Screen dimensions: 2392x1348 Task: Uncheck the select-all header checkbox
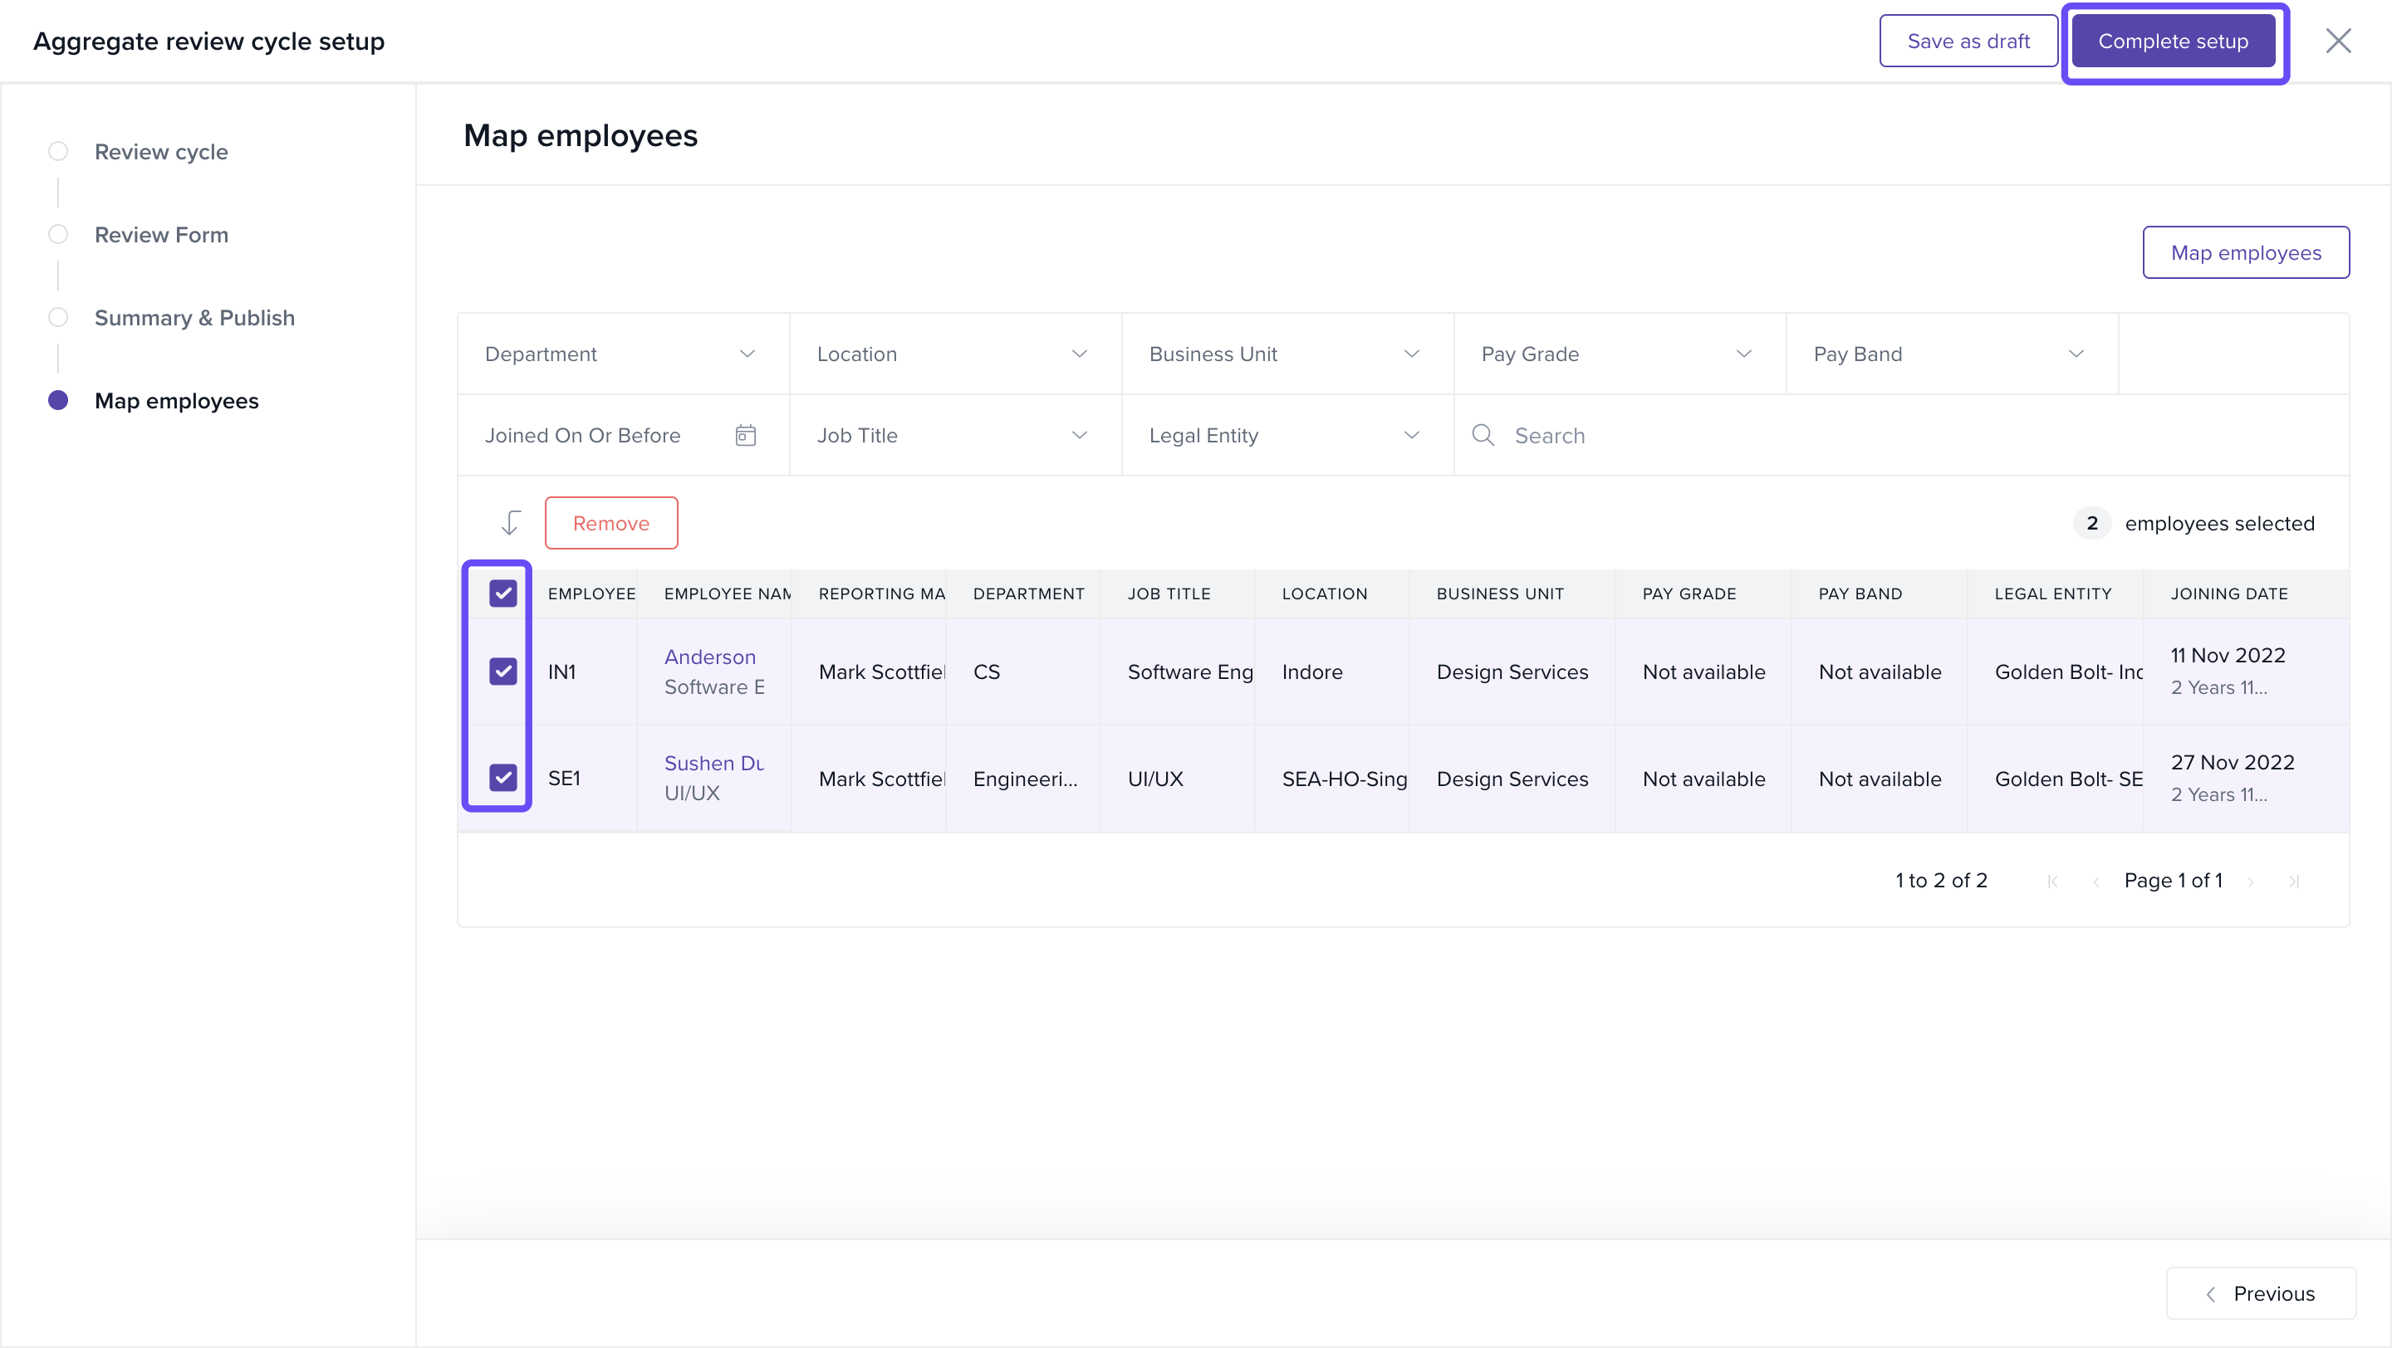[503, 593]
